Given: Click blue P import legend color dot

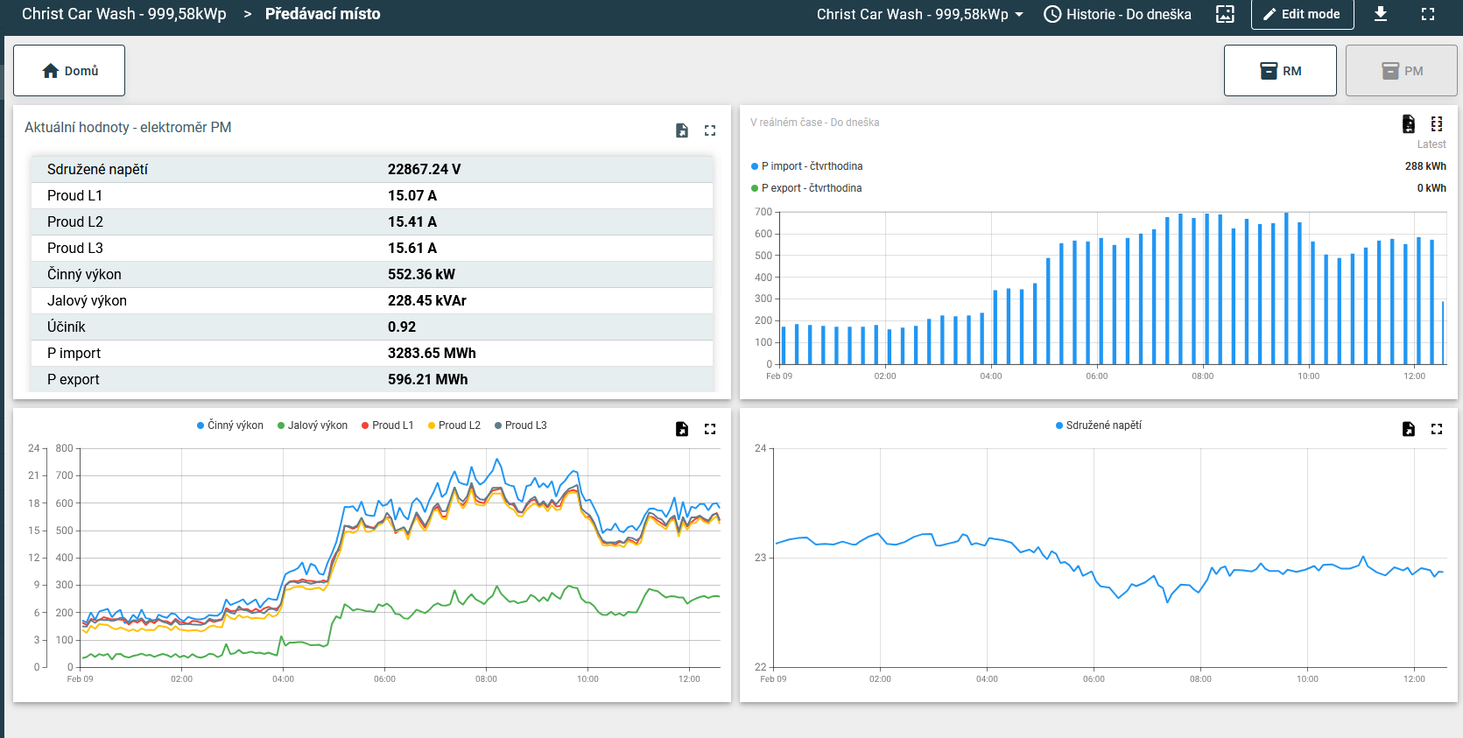Looking at the screenshot, I should pyautogui.click(x=755, y=166).
